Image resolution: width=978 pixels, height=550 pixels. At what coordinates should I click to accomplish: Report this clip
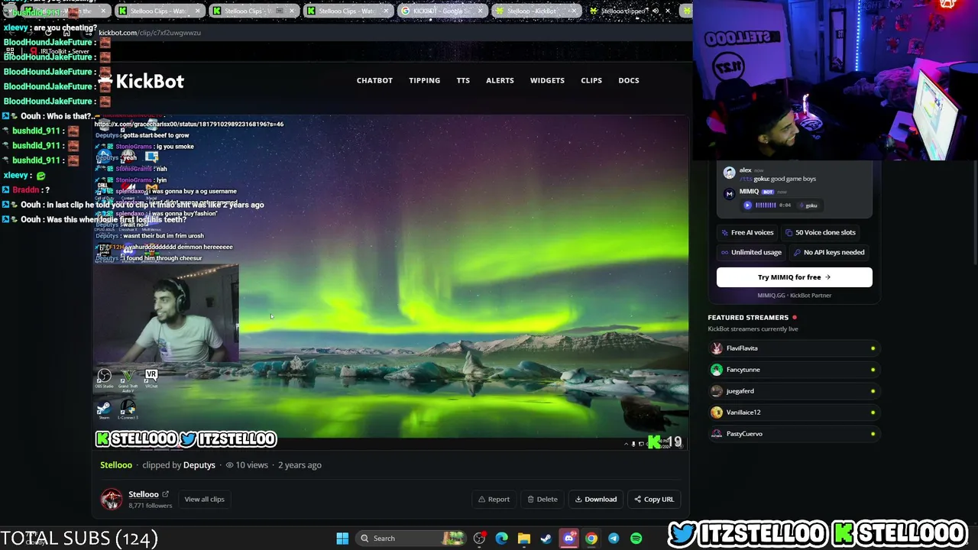pyautogui.click(x=494, y=499)
